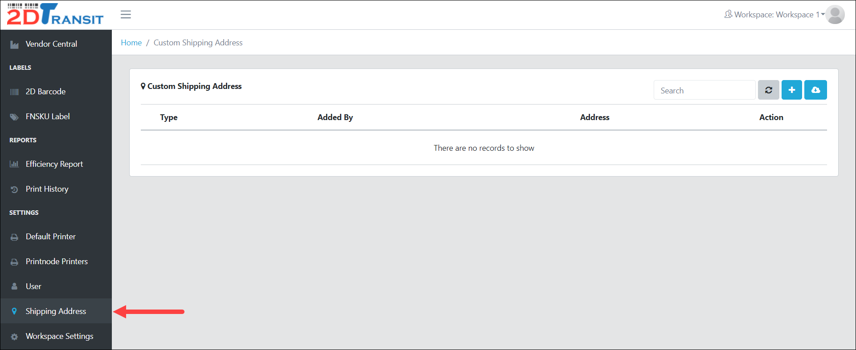Open Vendor Central in sidebar

point(51,44)
